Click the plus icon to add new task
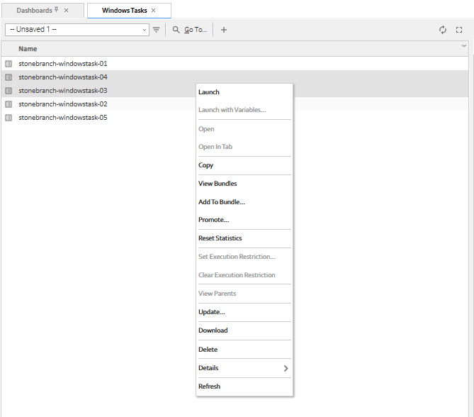The image size is (474, 417). pyautogui.click(x=224, y=30)
